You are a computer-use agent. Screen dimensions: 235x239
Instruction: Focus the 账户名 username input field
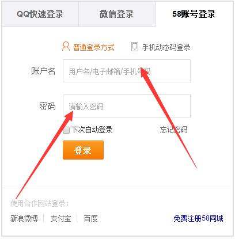click(127, 71)
